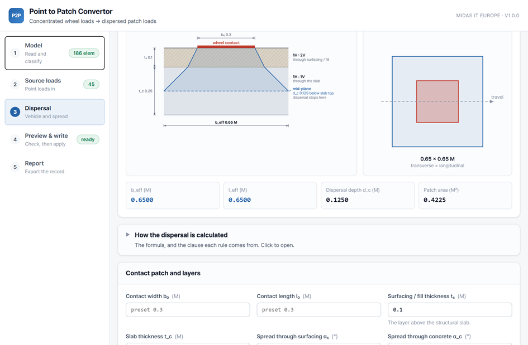Screen dimensions: 528x345
Task: Click step 5 number circle for Report
Action: (15, 167)
